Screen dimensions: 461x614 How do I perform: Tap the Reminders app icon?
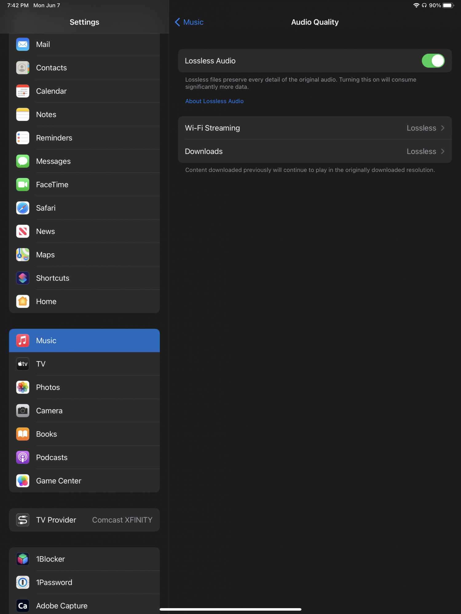(x=23, y=138)
